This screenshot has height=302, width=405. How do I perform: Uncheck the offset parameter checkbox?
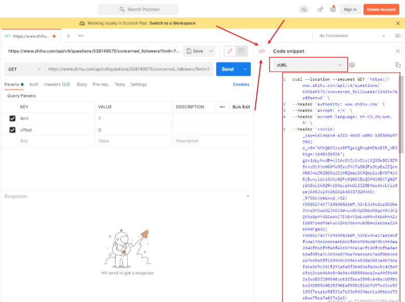click(12, 130)
